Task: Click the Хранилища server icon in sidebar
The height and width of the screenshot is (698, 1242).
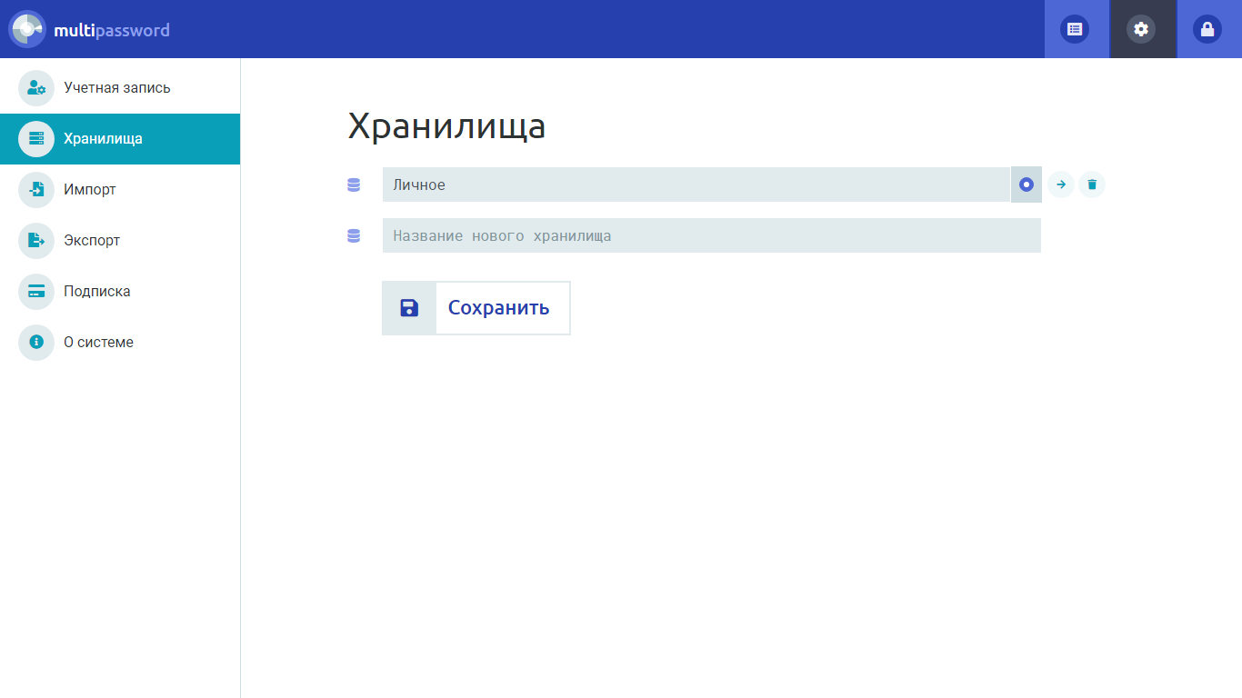Action: click(x=36, y=139)
